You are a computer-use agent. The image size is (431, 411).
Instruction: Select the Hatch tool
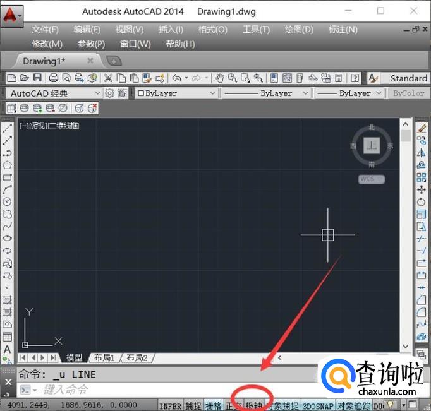(8, 300)
